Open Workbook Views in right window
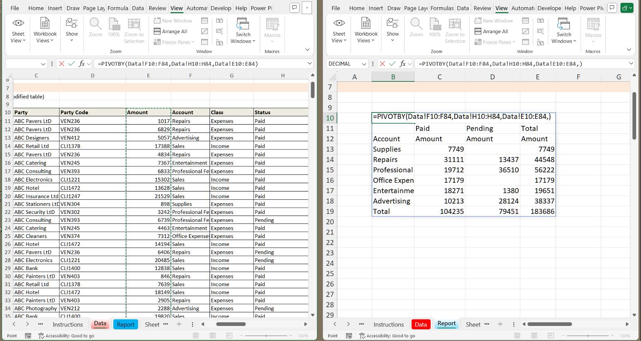Screen dimensions: 641x341 (366, 30)
